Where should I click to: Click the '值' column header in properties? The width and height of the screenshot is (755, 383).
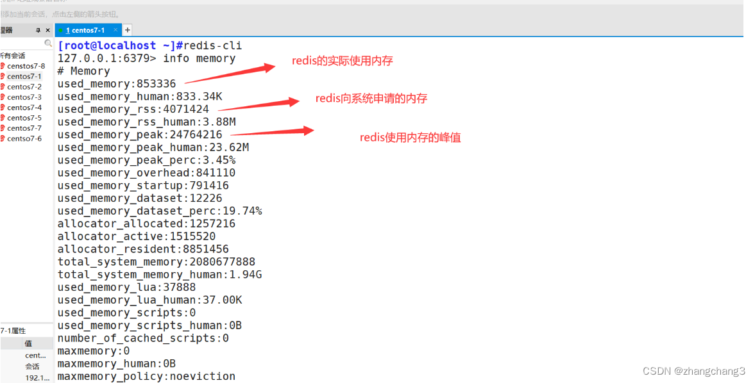click(28, 343)
